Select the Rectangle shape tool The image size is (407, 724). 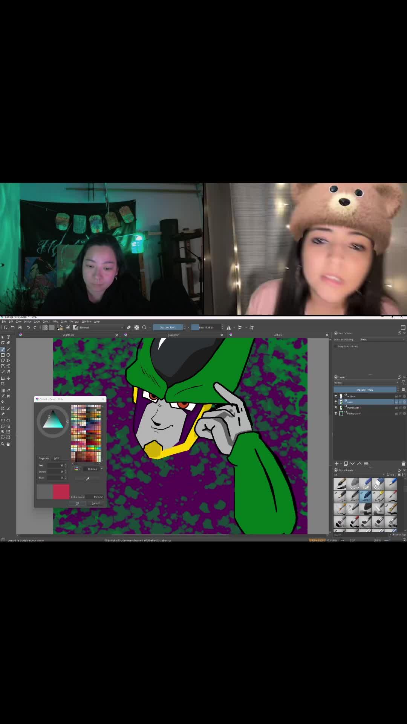(3, 355)
